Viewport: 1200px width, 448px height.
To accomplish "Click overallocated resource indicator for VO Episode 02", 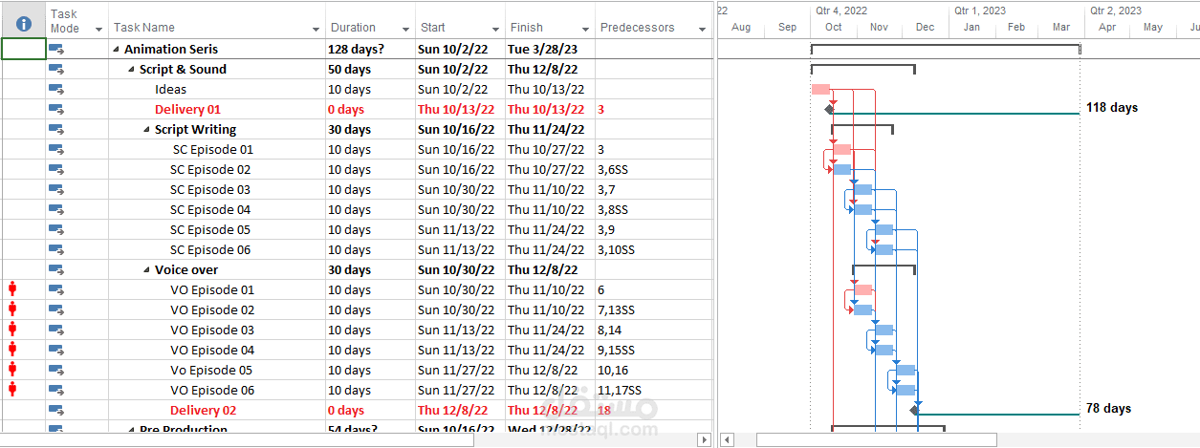I will [12, 309].
